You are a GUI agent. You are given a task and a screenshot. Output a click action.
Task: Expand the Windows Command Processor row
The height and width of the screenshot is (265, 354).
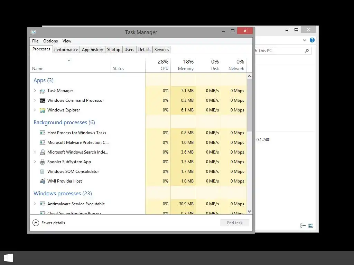pyautogui.click(x=35, y=100)
